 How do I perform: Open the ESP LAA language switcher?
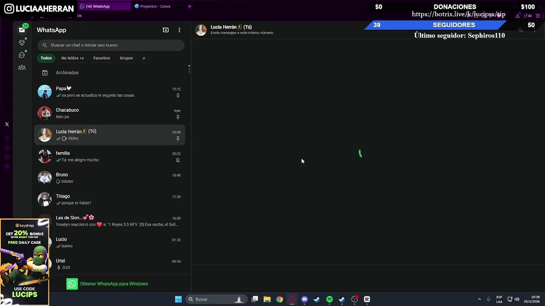pyautogui.click(x=499, y=299)
